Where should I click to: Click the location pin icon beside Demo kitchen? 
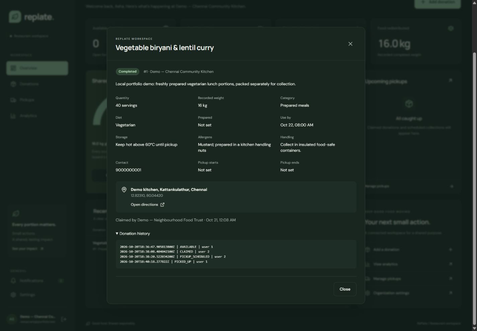tap(124, 190)
